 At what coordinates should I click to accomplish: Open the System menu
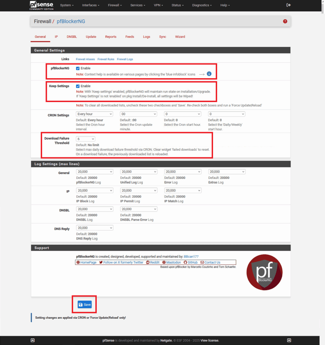coord(67,5)
